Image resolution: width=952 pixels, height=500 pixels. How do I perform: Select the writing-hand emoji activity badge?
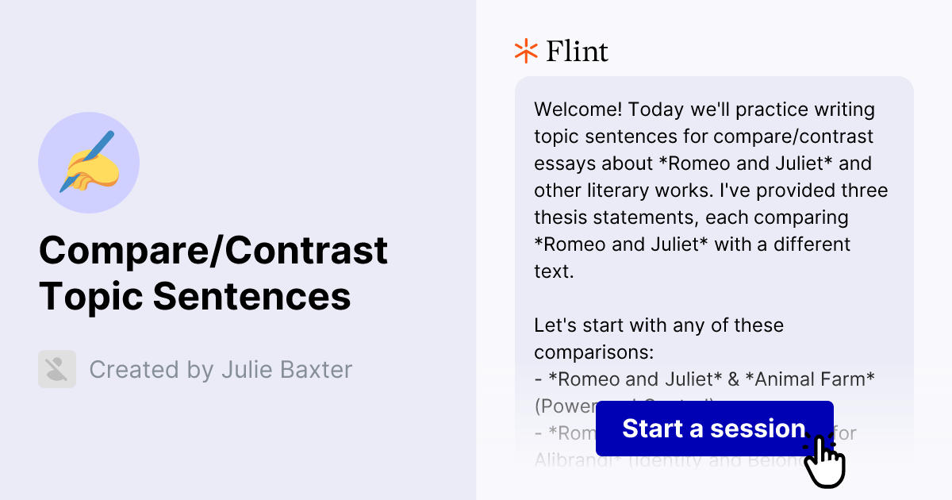point(89,162)
